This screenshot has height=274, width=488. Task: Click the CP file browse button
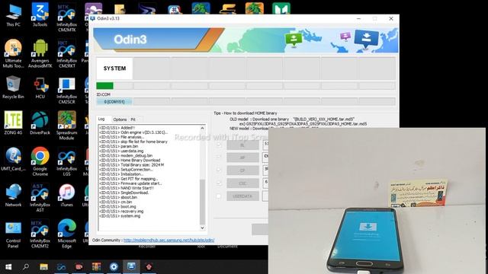coord(242,170)
